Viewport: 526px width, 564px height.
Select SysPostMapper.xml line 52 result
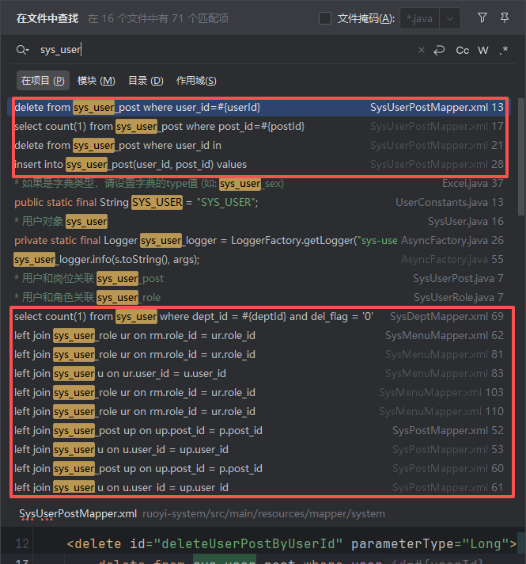[x=259, y=431]
